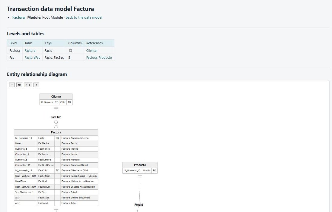Click the 'FacUpdUsr' attribute row
Screen dimensions: 332x212
[56, 187]
